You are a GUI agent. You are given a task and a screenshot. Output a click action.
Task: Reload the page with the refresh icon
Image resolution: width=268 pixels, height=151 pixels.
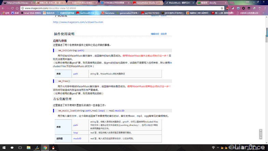click(12, 8)
